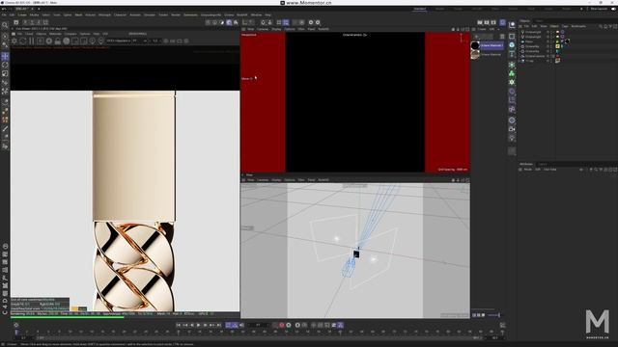Select the black Octane Material thumbnail
This screenshot has width=618, height=347.
(x=475, y=45)
